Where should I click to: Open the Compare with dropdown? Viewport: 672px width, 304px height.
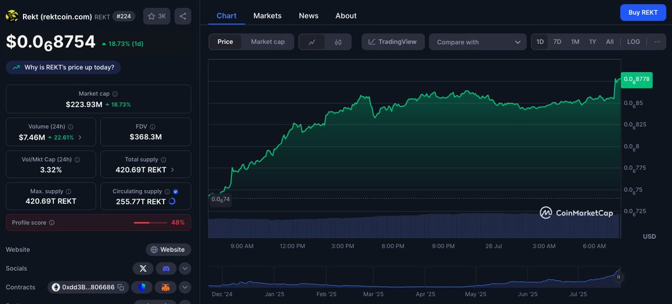pos(478,42)
